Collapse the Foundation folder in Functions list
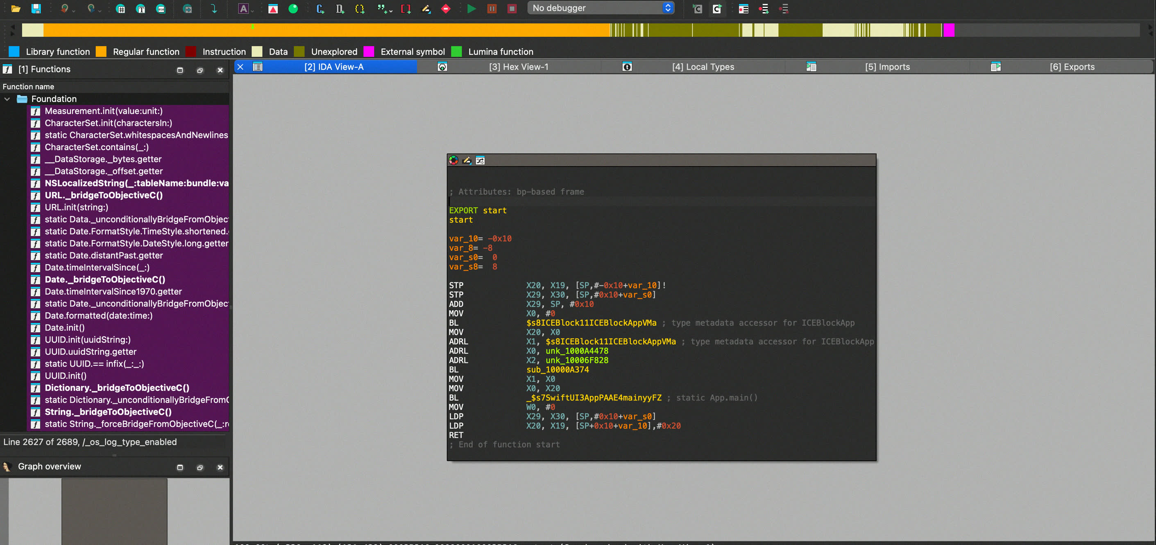 7,99
